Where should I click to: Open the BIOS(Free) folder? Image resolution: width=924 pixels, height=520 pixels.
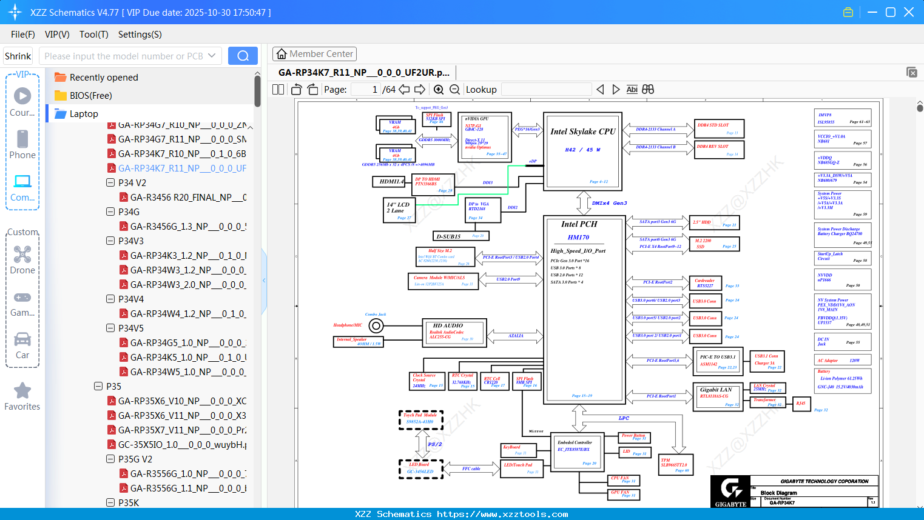click(83, 95)
